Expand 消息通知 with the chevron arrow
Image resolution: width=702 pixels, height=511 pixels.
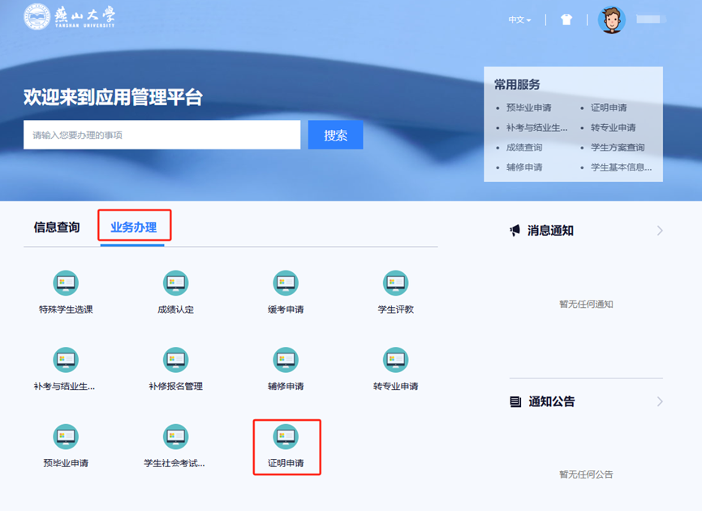pos(660,231)
